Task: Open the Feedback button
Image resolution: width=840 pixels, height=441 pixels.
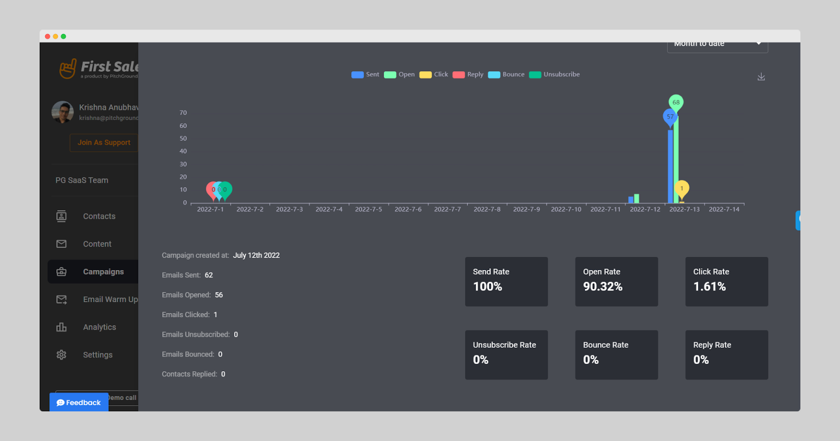Action: click(x=79, y=402)
